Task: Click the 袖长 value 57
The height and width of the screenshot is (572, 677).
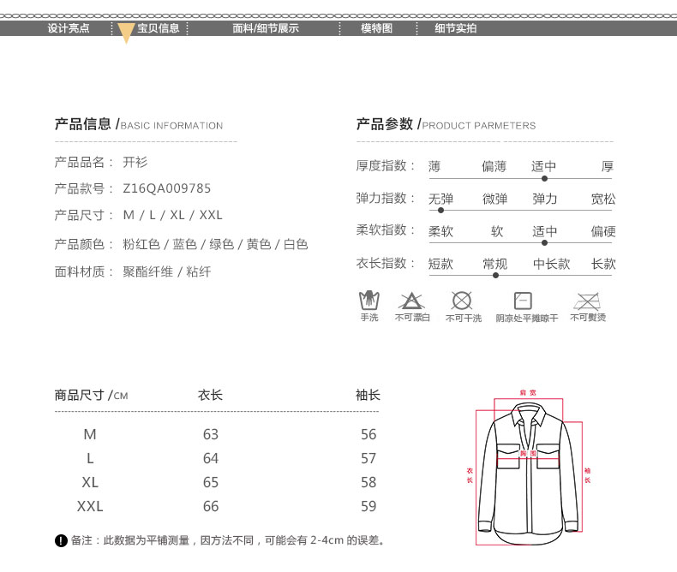Action: 368,458
